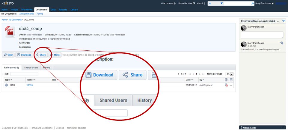The width and height of the screenshot is (288, 130).
Task: Click the Kenesto logo
Action: [x=7, y=4]
